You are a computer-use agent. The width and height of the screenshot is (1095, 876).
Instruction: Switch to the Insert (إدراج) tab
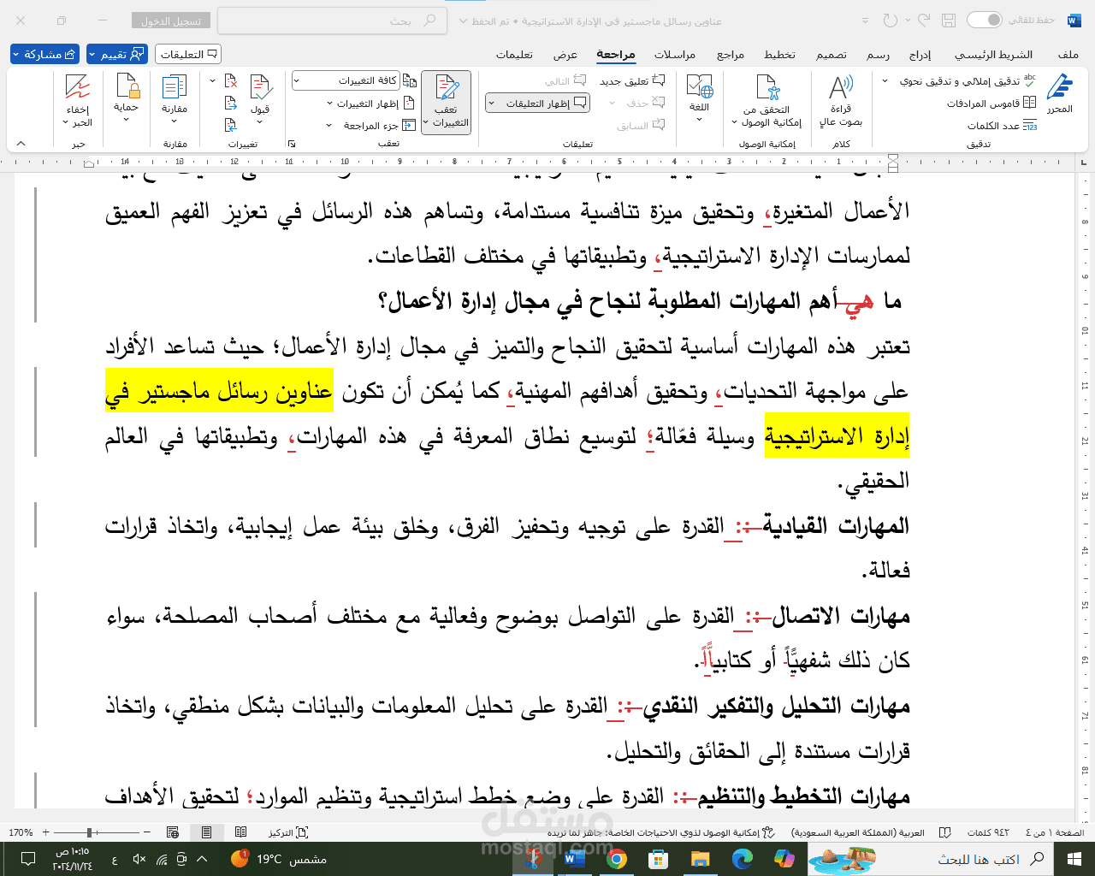[x=920, y=54]
